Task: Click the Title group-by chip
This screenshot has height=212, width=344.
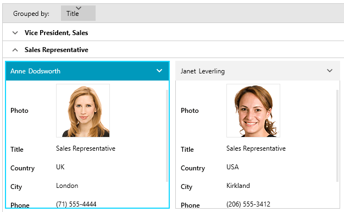Action: (x=78, y=13)
